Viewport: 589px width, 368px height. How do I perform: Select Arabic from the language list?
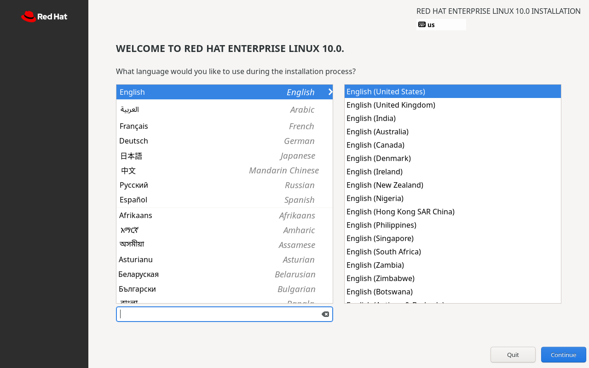pos(224,109)
